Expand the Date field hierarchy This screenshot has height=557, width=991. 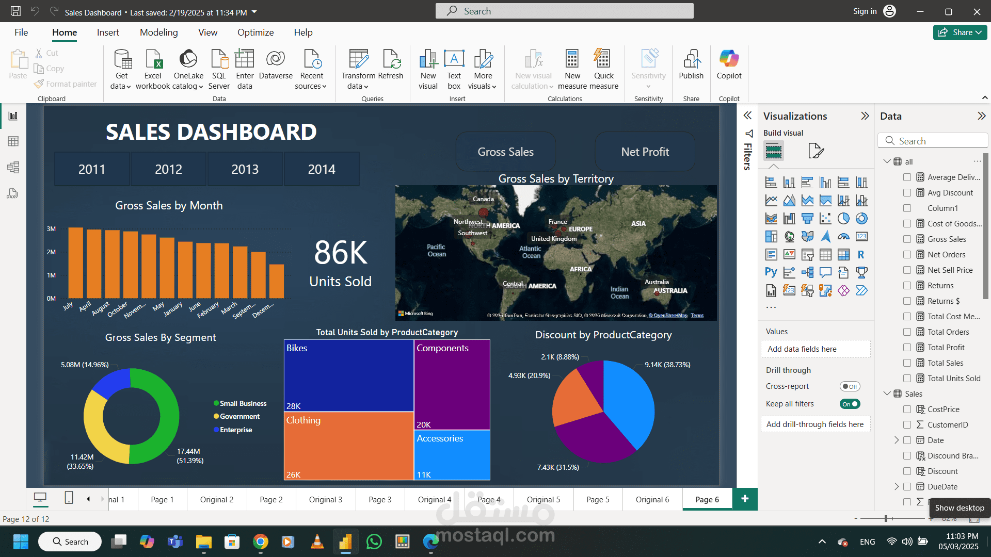[x=897, y=440]
